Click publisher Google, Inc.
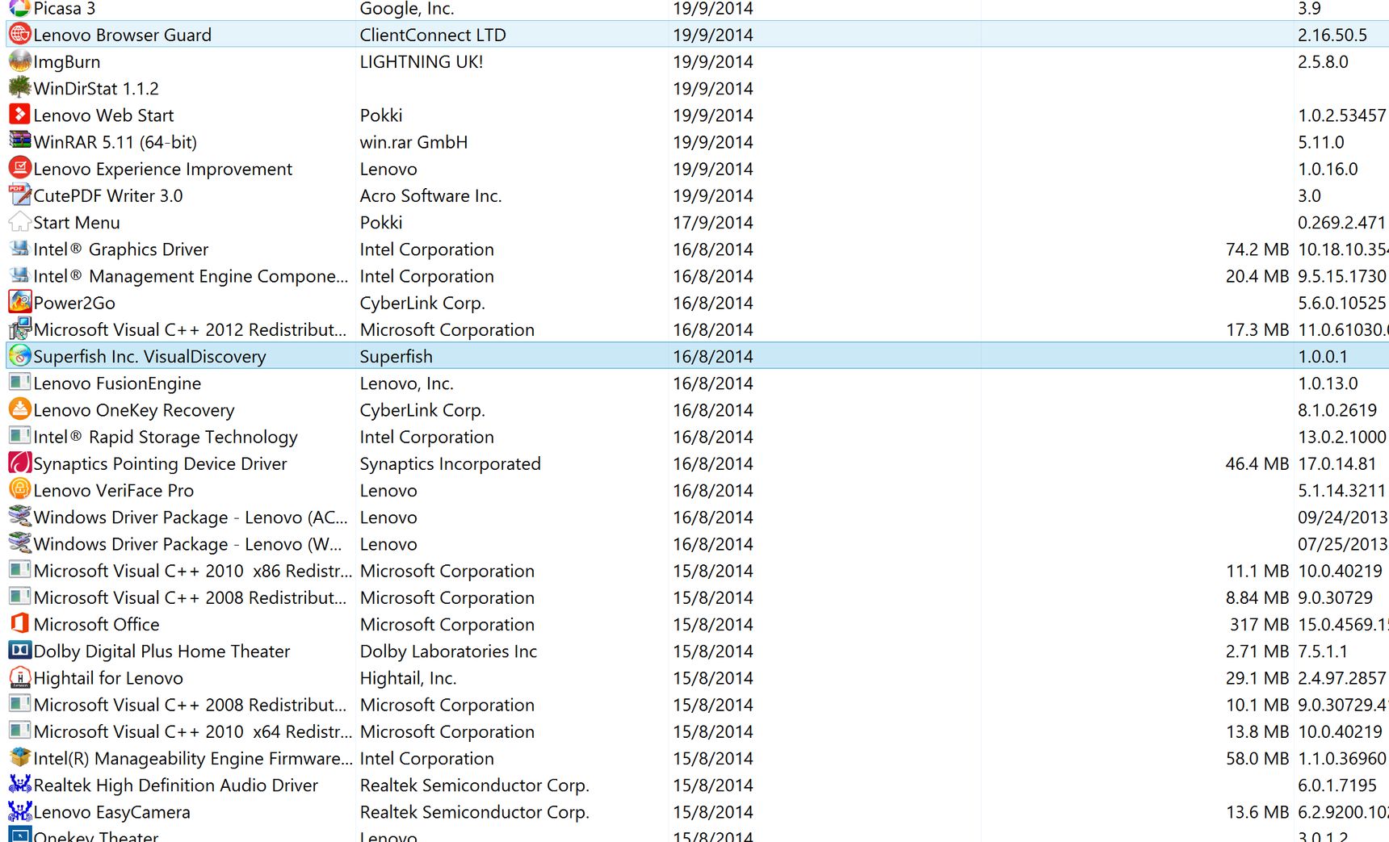The width and height of the screenshot is (1389, 842). [407, 9]
